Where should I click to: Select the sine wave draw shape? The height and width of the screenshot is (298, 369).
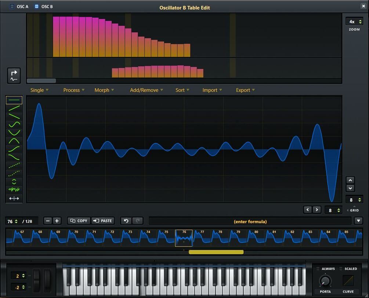[x=14, y=124]
